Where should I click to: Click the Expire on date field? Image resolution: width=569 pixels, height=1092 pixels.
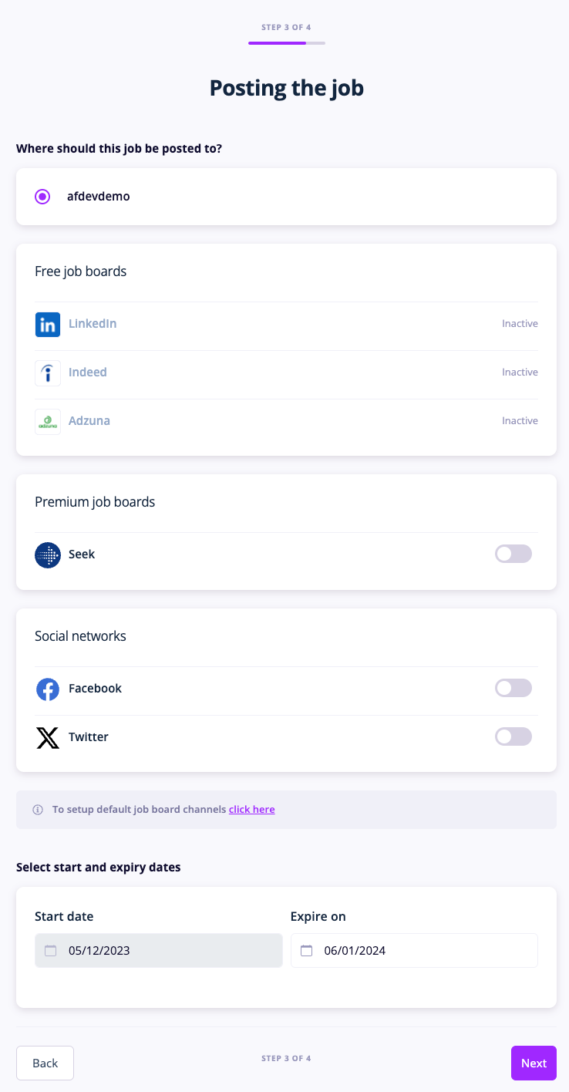(x=414, y=951)
